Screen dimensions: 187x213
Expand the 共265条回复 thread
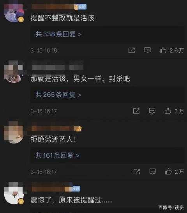pos(58,94)
